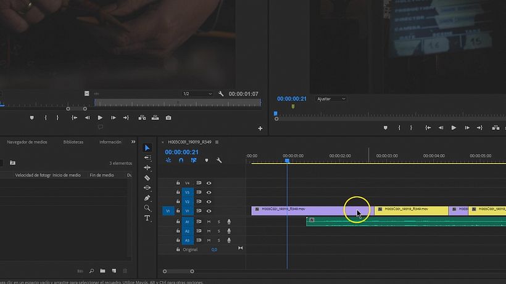Step forward one frame in Program monitor

click(467, 128)
